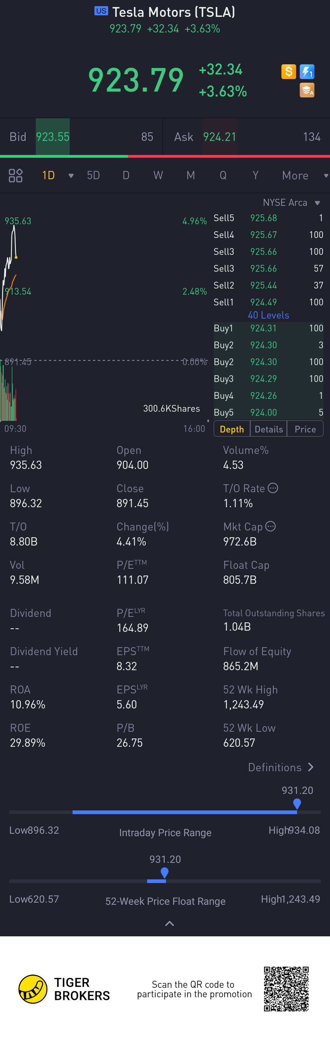Expand the More timeframes dropdown

click(x=325, y=176)
